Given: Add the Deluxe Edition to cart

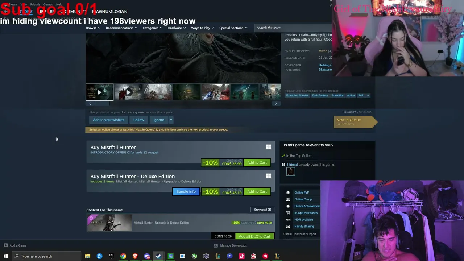Looking at the screenshot, I should point(257,192).
